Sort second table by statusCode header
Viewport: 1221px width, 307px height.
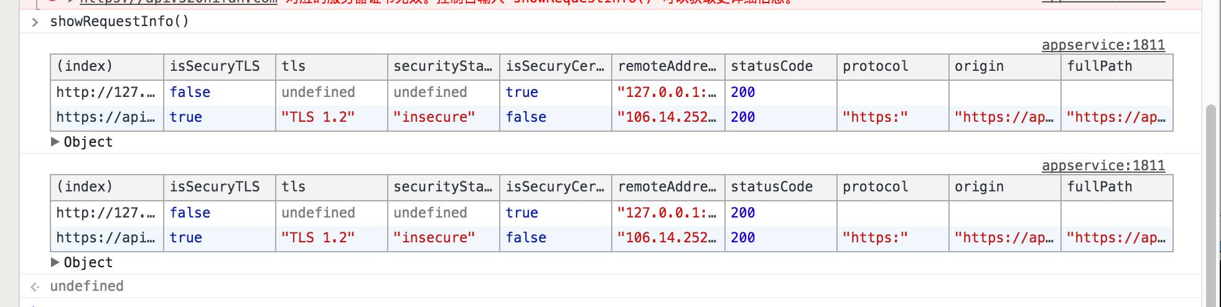[x=772, y=187]
